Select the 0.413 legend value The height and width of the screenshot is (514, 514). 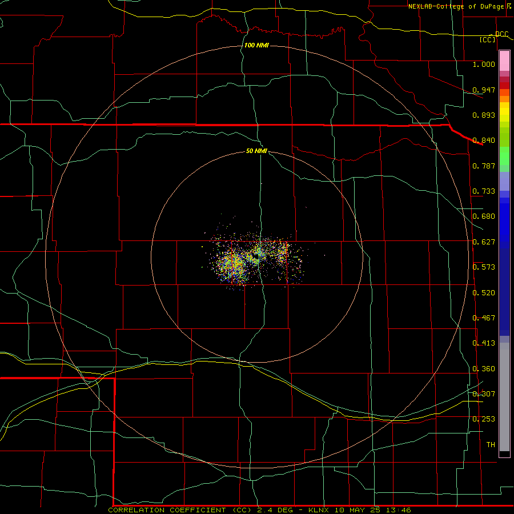tap(484, 343)
